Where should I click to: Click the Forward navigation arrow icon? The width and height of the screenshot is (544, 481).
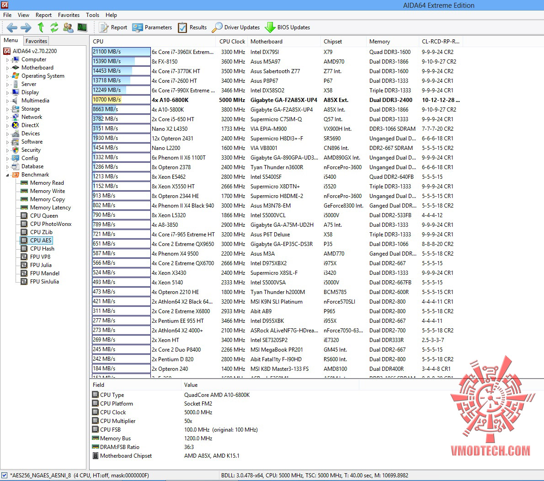(x=26, y=27)
